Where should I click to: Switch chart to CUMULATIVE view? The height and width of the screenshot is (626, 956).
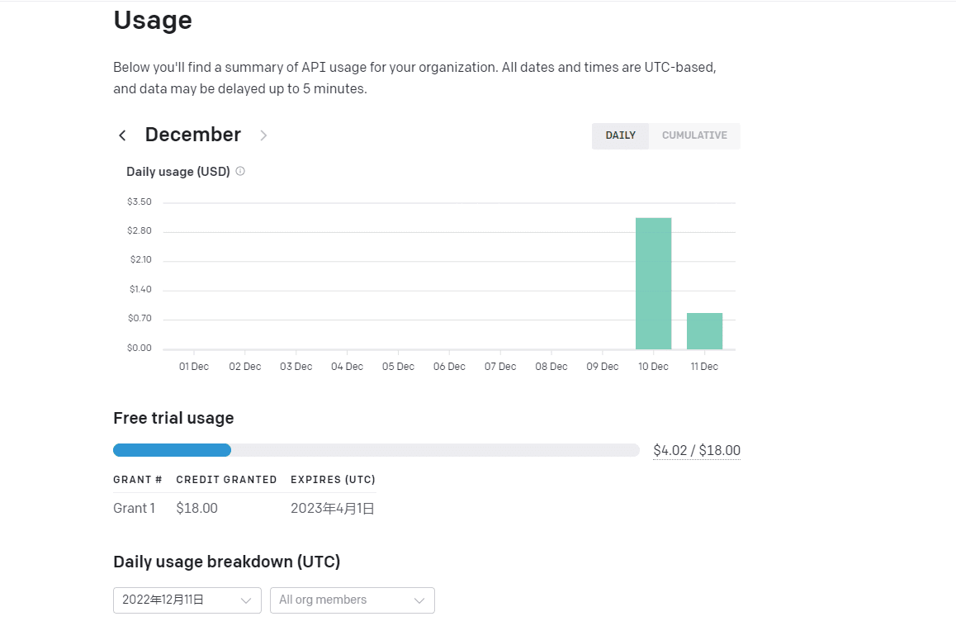[x=694, y=135]
